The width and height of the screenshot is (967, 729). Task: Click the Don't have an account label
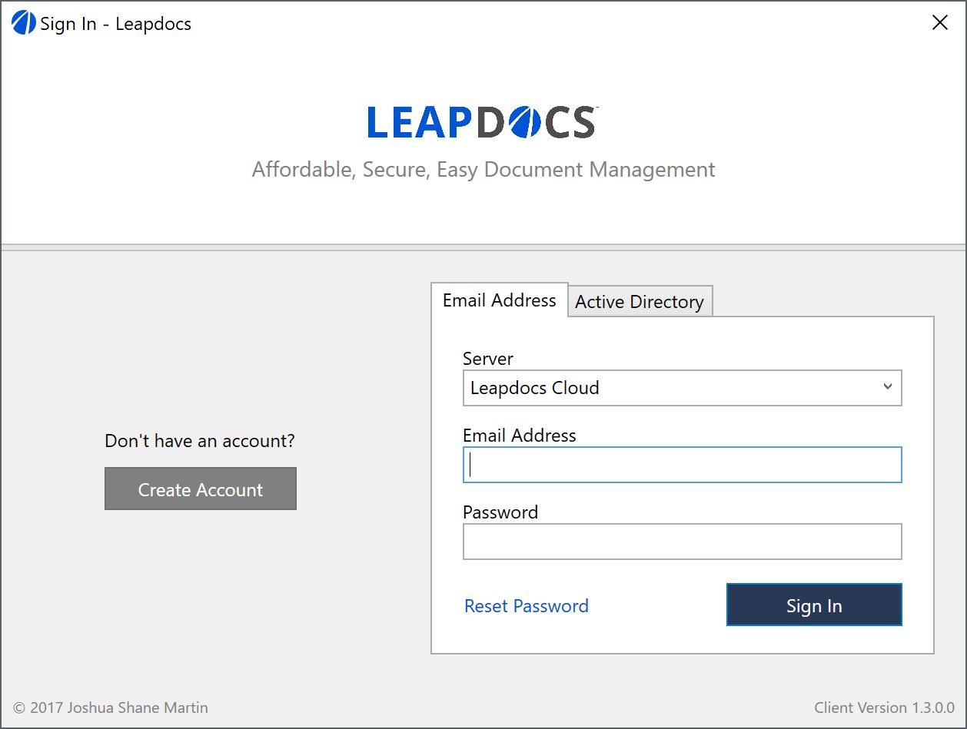point(200,441)
